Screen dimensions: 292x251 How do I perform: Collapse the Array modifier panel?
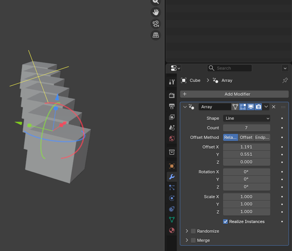point(185,107)
